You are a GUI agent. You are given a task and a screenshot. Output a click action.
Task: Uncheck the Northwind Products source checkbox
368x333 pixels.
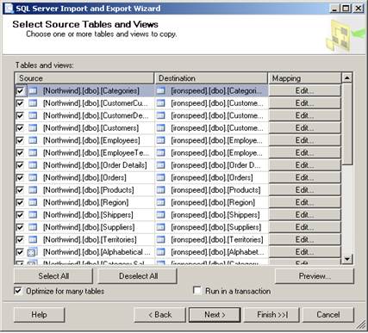pos(20,190)
